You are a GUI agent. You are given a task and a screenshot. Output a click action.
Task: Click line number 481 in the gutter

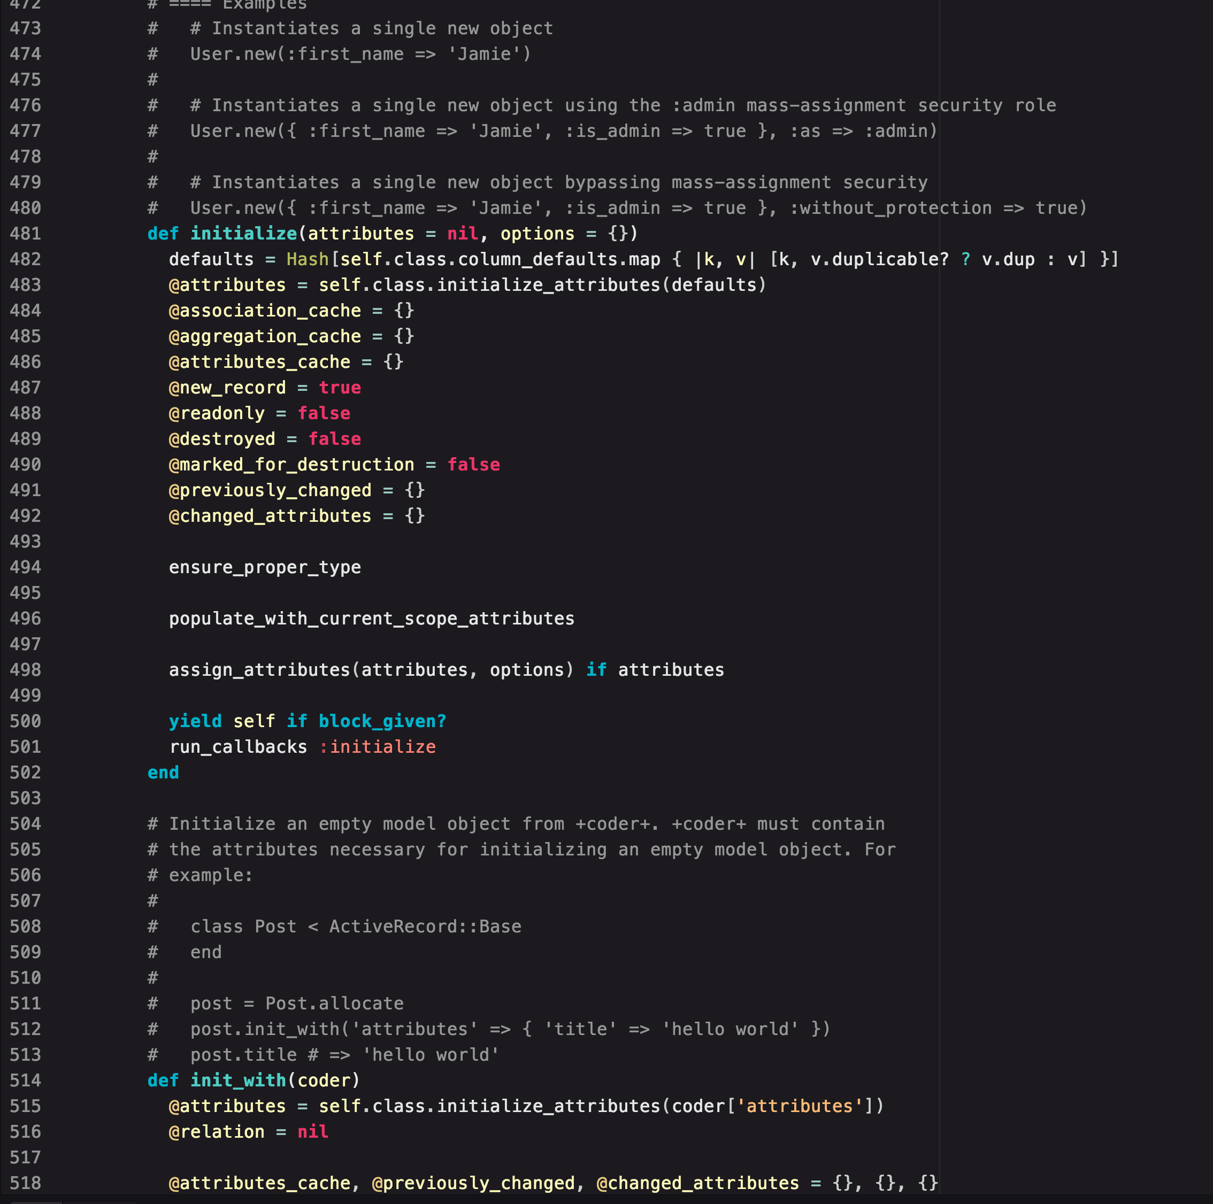(x=25, y=234)
